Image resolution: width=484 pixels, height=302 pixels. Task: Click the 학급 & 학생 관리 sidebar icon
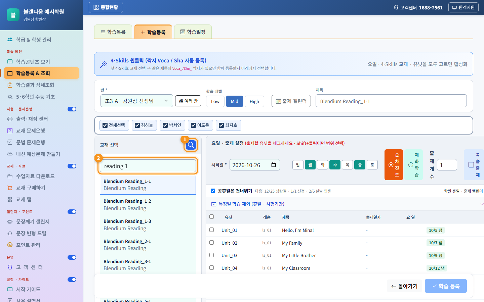[10, 40]
